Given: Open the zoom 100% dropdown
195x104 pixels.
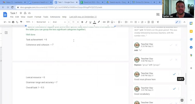Looking at the screenshot, I should (x=29, y=22).
